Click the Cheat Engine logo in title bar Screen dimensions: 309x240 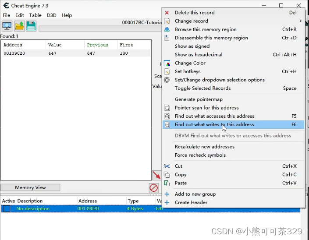(6, 6)
